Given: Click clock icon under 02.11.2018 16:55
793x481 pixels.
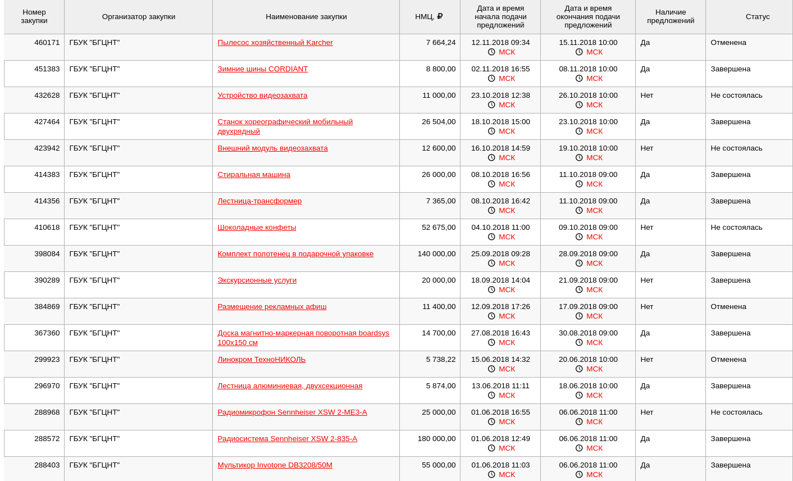Looking at the screenshot, I should (491, 78).
